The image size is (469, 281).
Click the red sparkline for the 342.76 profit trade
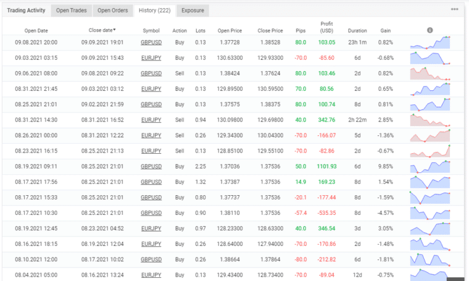tap(430, 120)
